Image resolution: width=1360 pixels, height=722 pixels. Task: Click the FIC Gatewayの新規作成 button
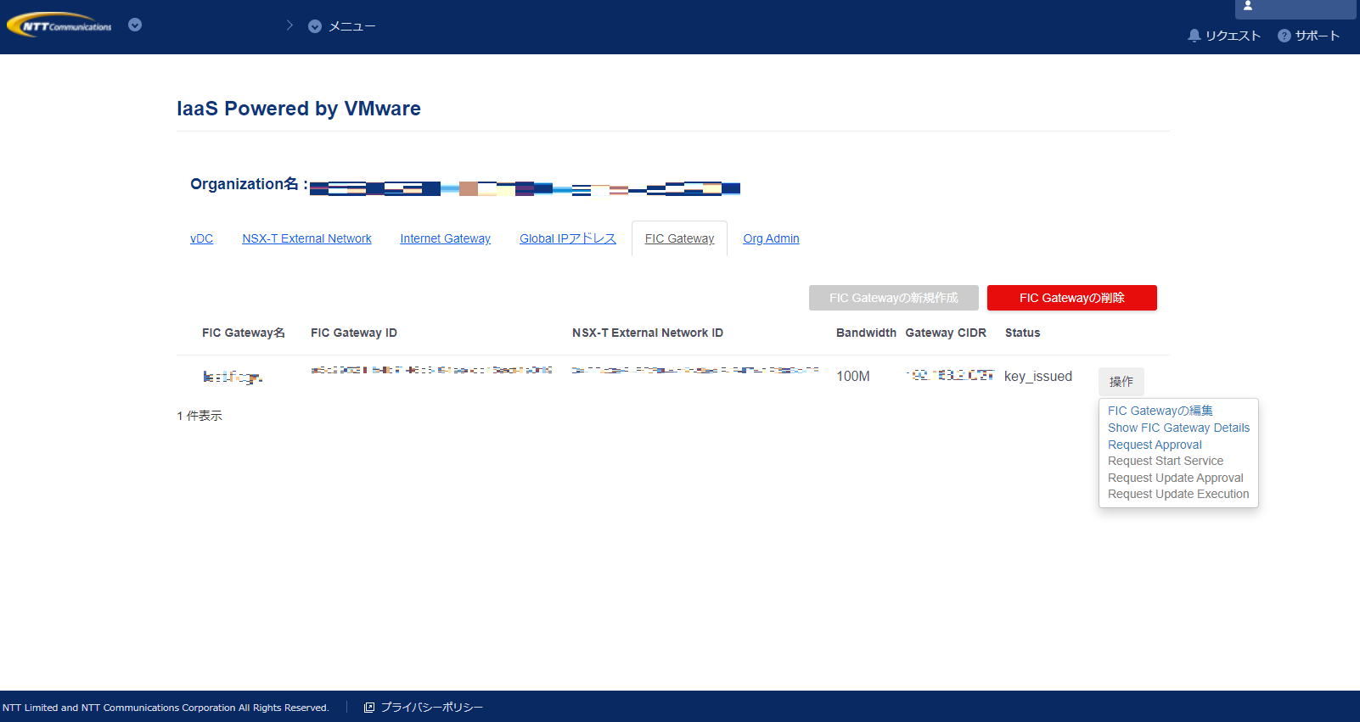pyautogui.click(x=894, y=298)
